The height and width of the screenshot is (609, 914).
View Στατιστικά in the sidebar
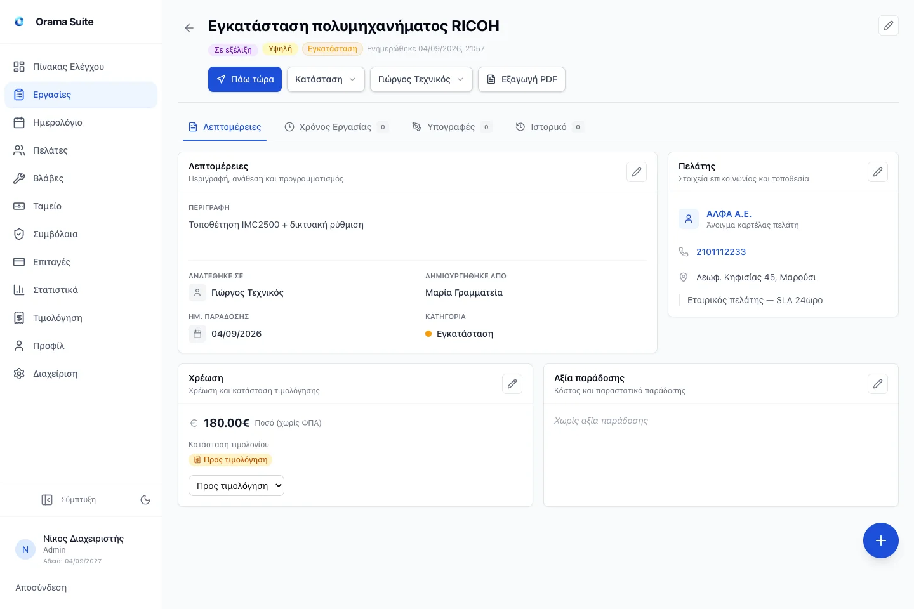[81, 290]
